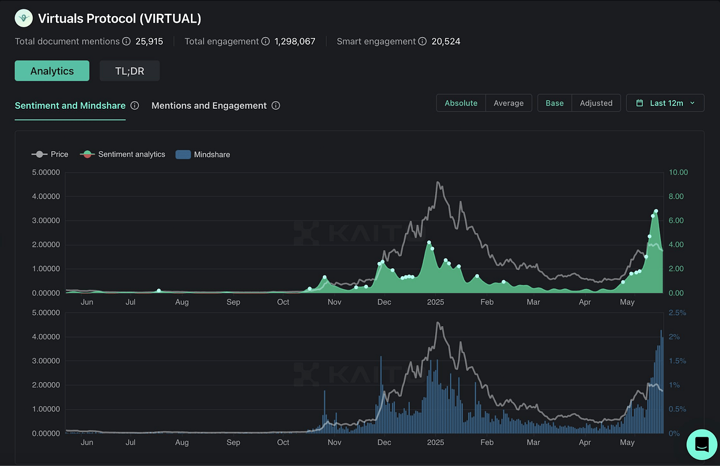The width and height of the screenshot is (720, 466).
Task: Switch to Mentions and Engagement tab
Action: pos(209,105)
